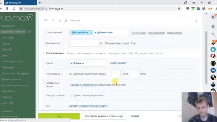The width and height of the screenshot is (217, 122).
Task: Toggle text formatting with the A icon
Action: (x=197, y=21)
